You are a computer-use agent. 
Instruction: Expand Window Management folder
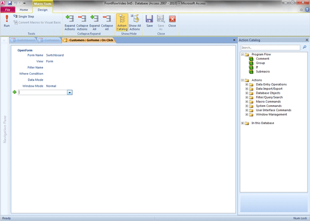pyautogui.click(x=247, y=115)
